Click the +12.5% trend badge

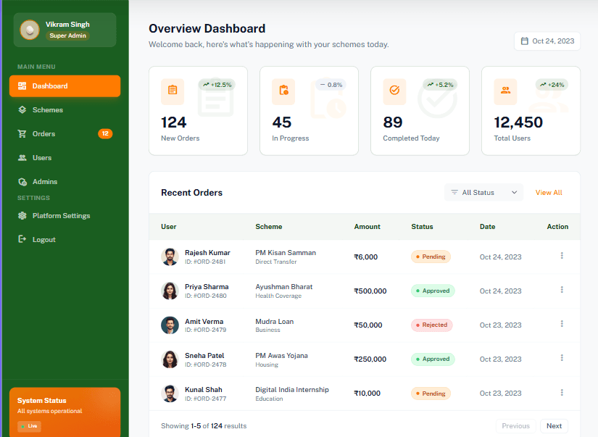[x=217, y=85]
